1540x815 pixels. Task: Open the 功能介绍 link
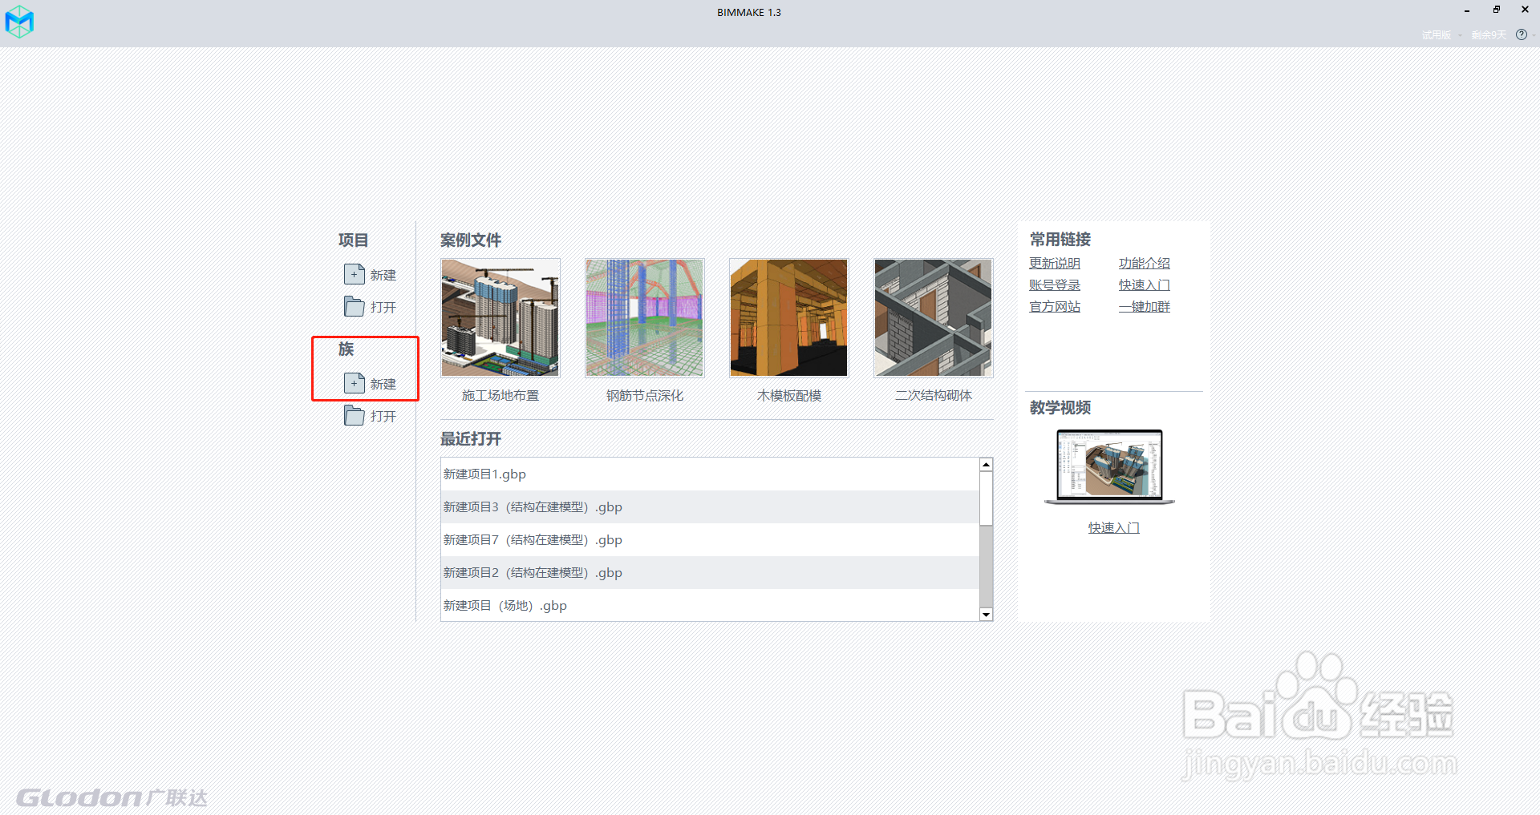point(1145,263)
